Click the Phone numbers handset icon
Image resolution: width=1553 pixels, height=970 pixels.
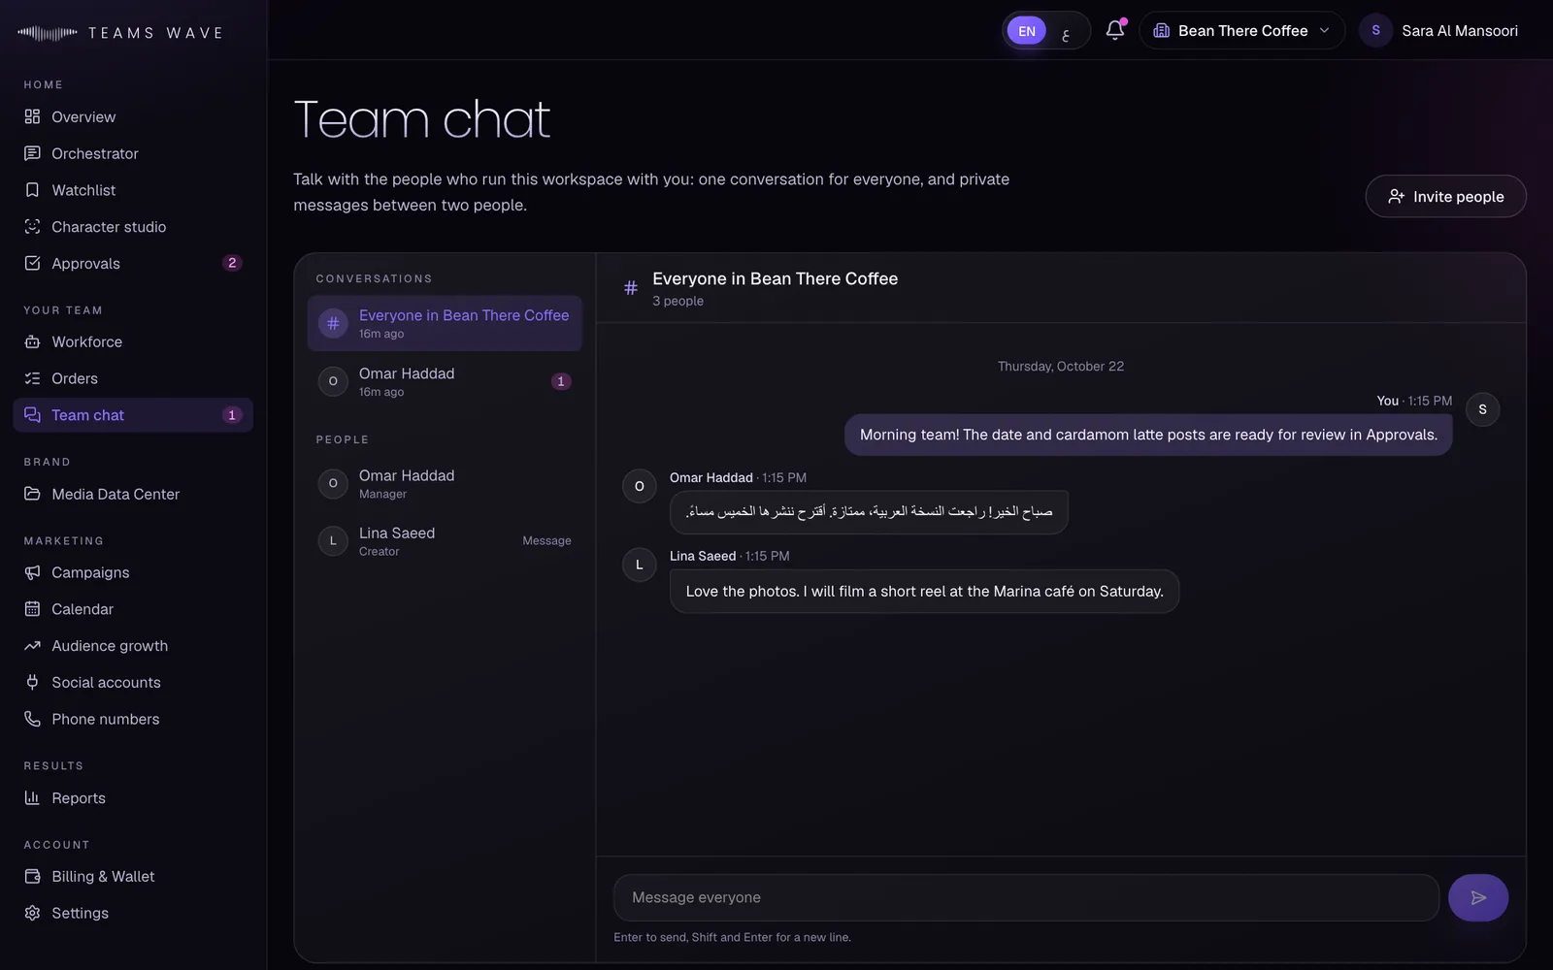click(x=32, y=719)
